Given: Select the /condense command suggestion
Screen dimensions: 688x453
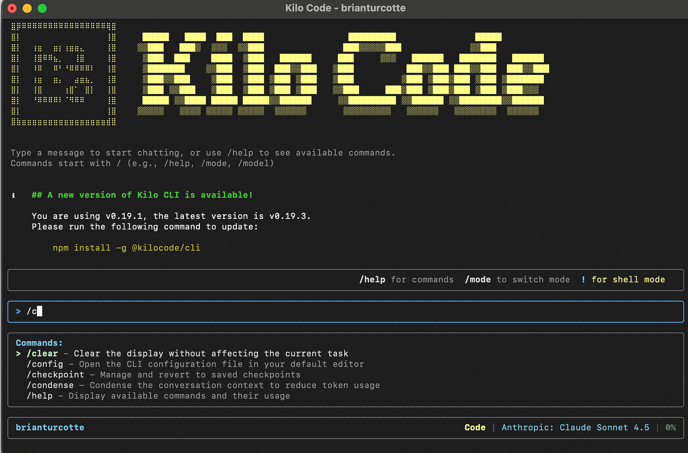Looking at the screenshot, I should pyautogui.click(x=203, y=385).
